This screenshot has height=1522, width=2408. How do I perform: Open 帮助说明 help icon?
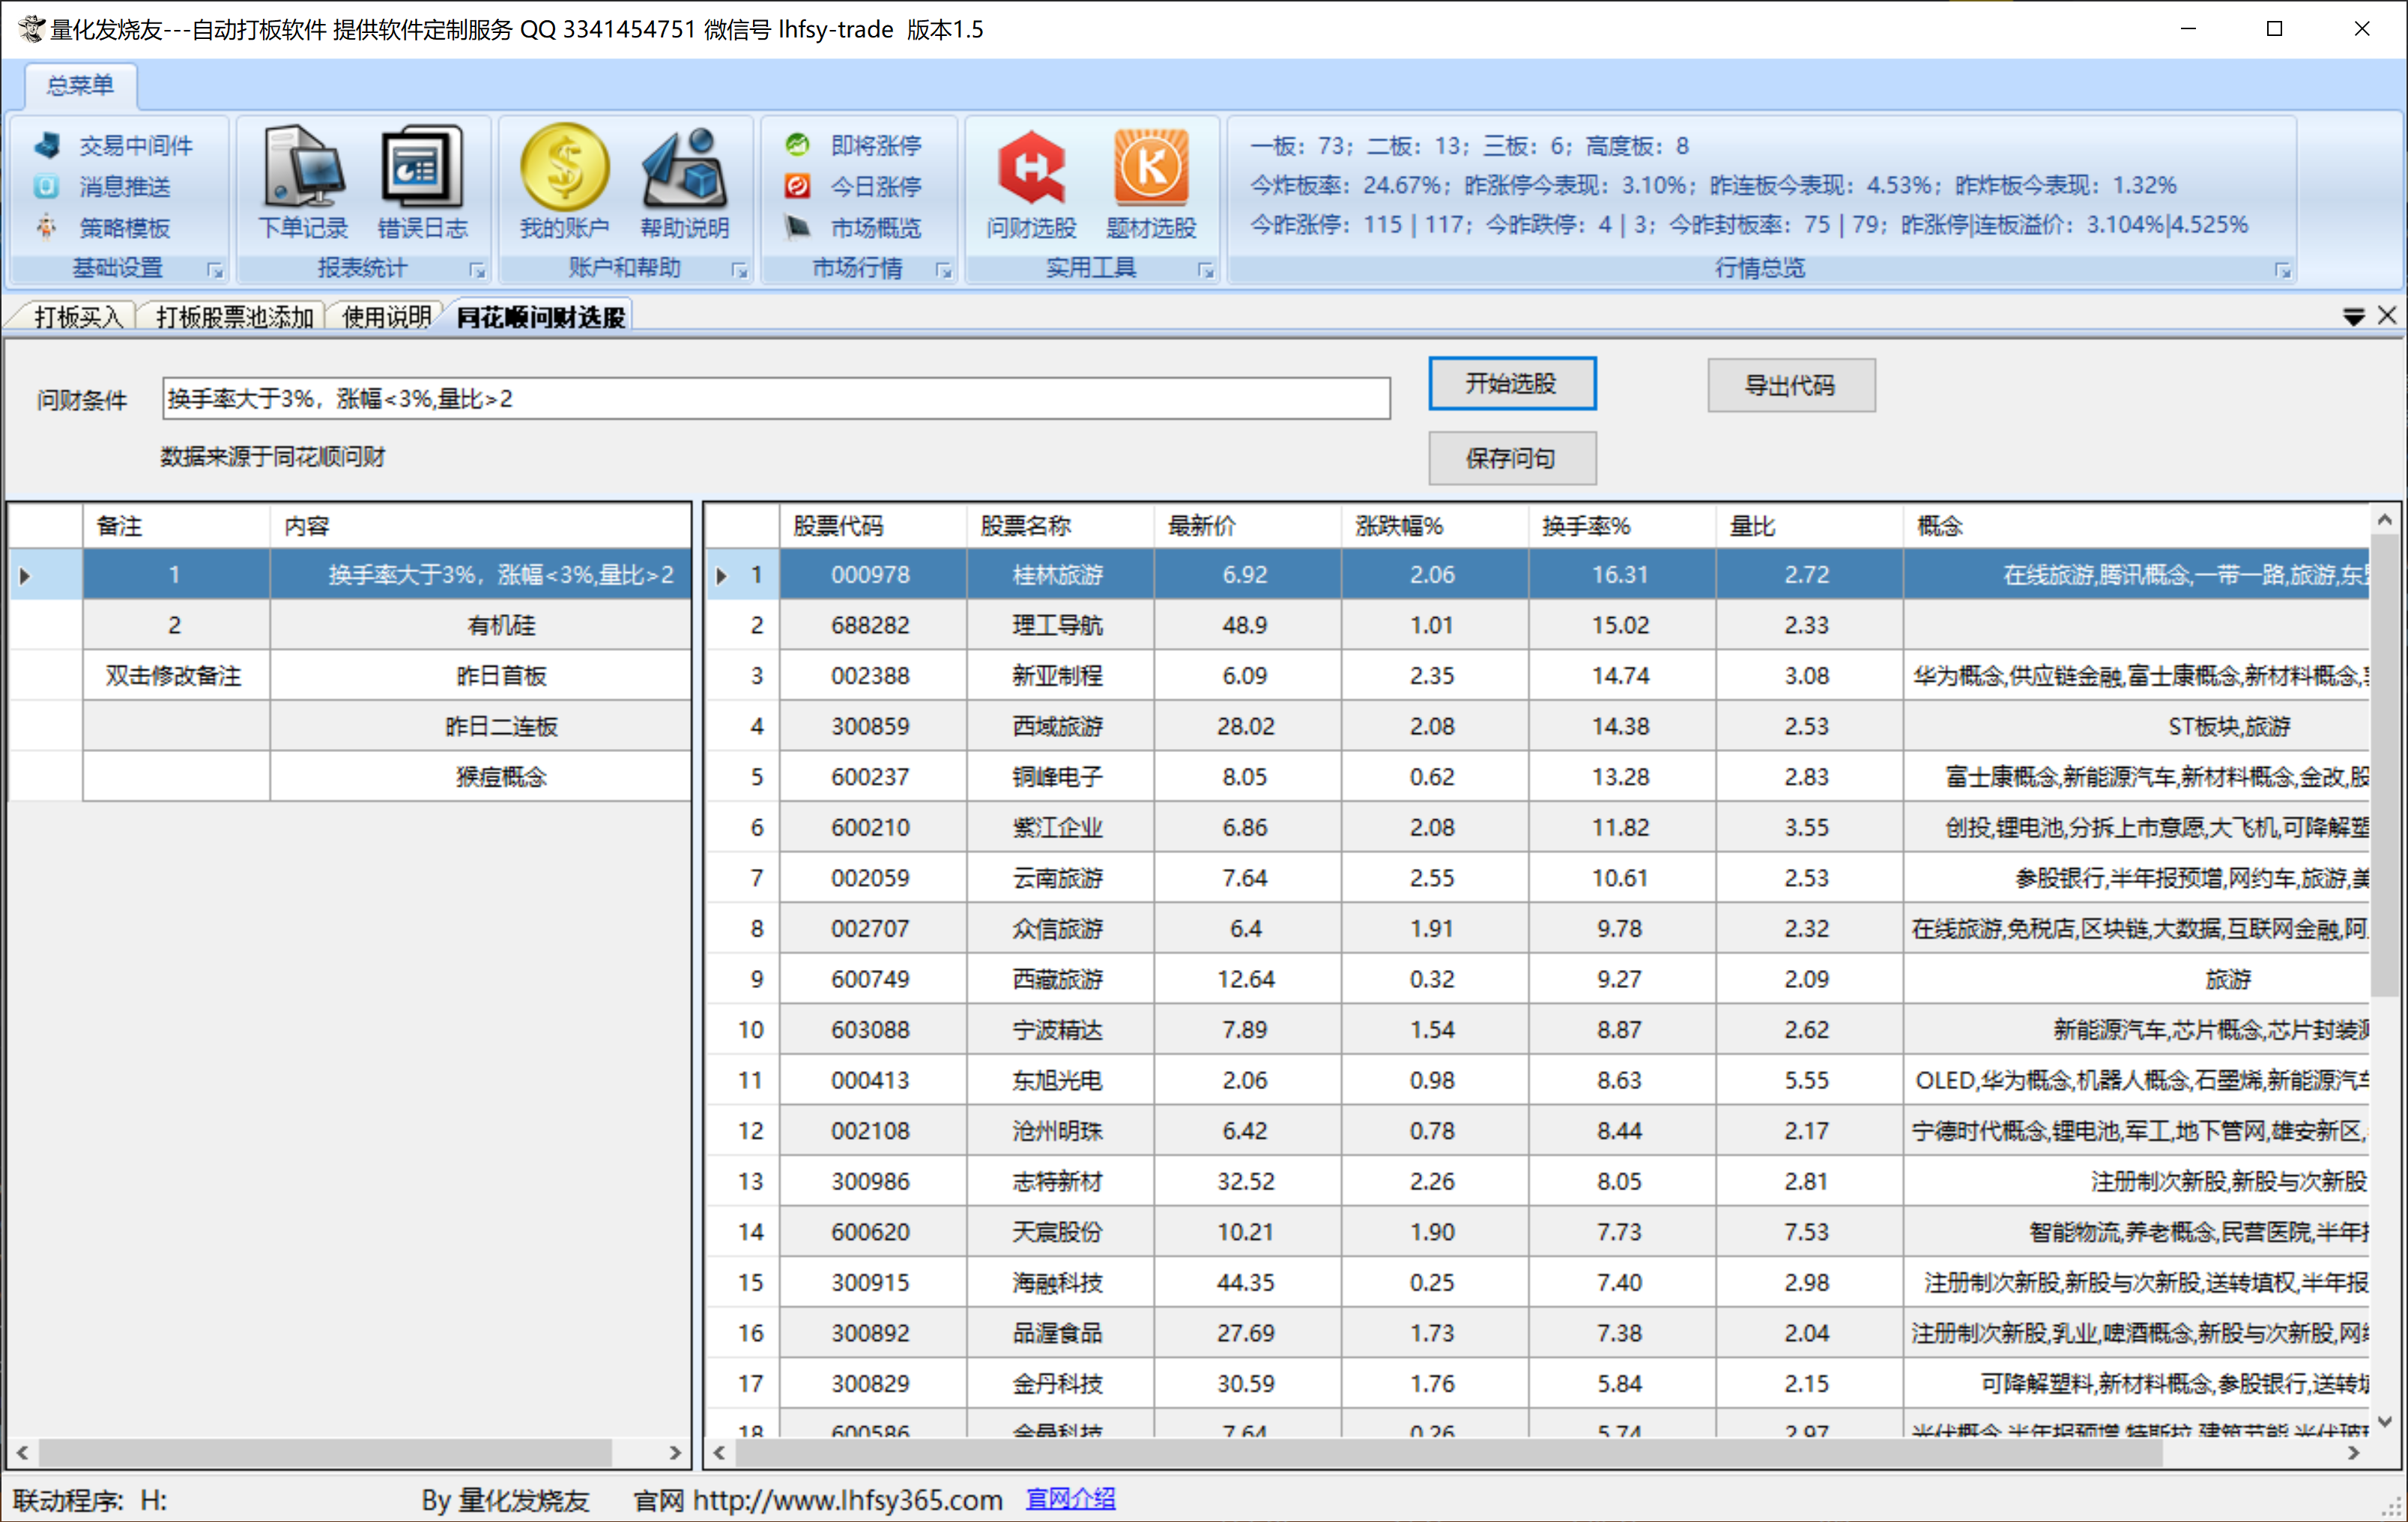click(684, 182)
